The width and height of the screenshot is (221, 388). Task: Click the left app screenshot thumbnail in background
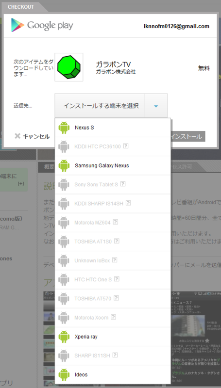pos(49,339)
